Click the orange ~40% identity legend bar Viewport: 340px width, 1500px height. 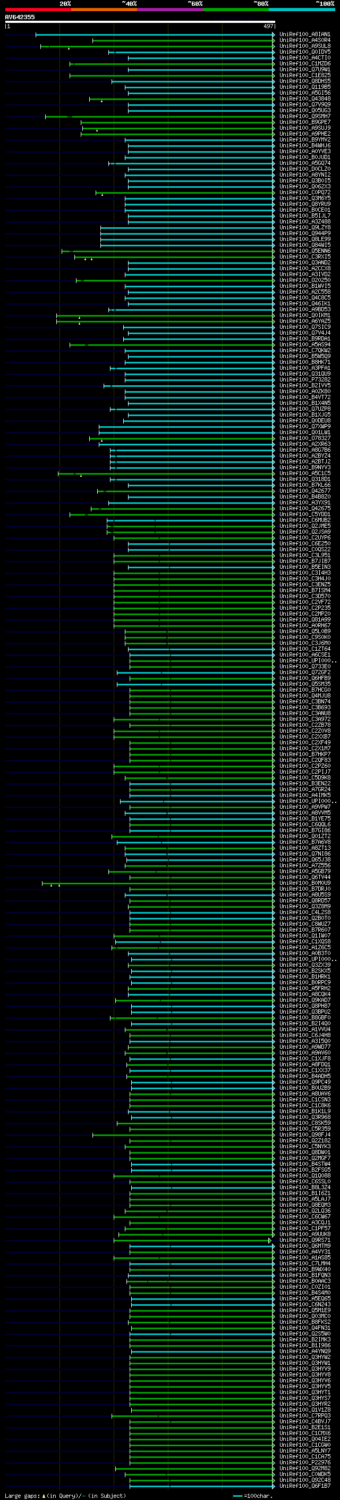pos(104,10)
